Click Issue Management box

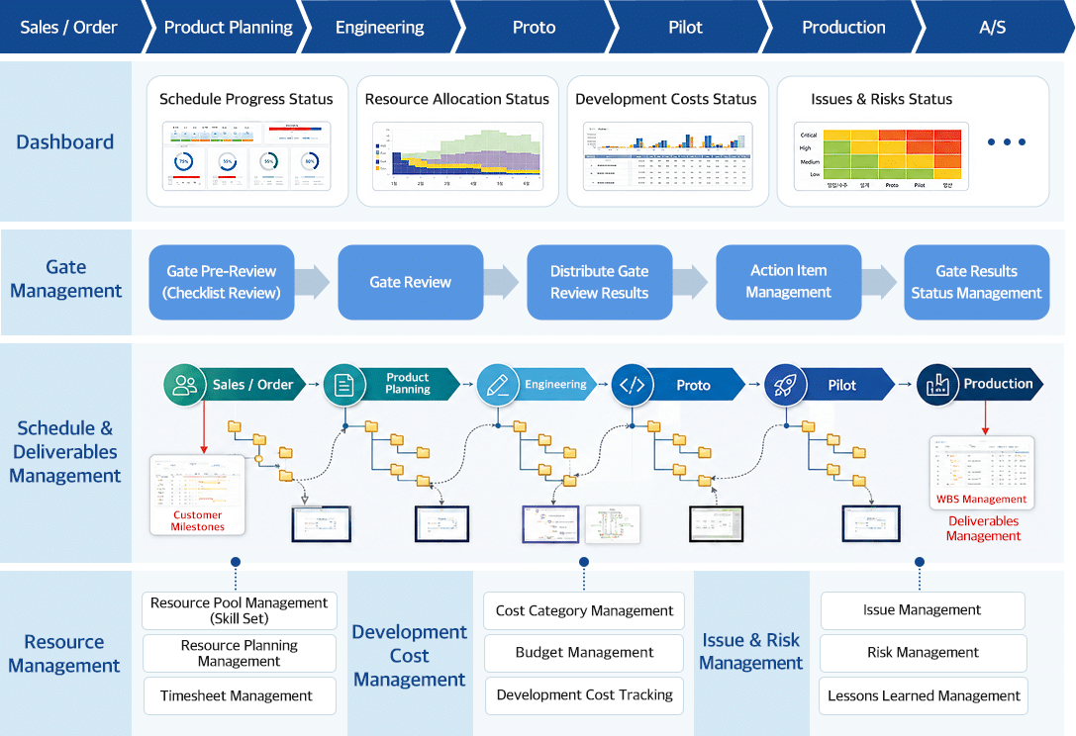[x=923, y=610]
